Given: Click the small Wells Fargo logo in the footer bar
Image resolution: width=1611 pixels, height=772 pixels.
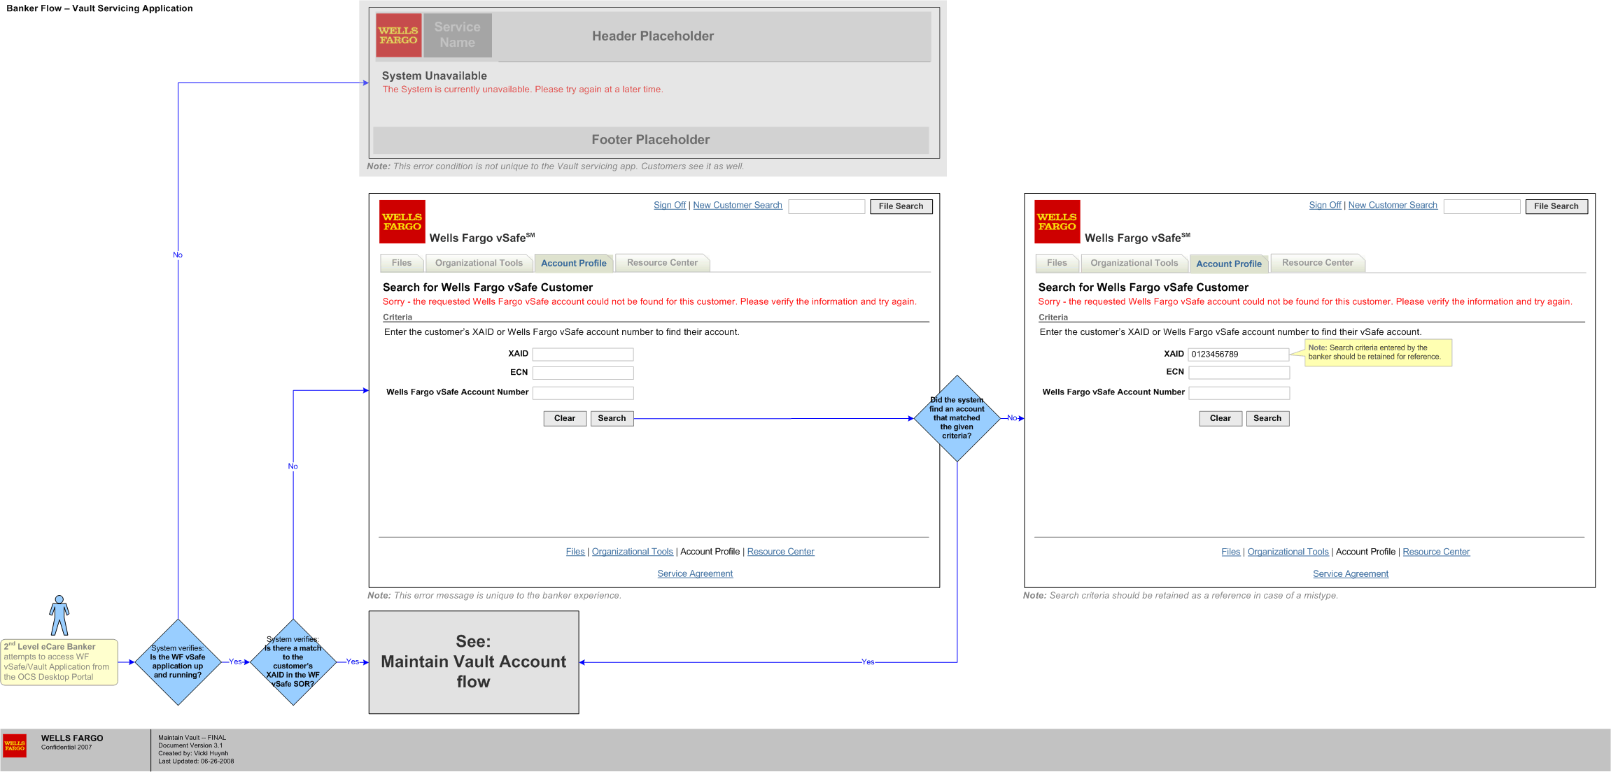Looking at the screenshot, I should pyautogui.click(x=15, y=746).
